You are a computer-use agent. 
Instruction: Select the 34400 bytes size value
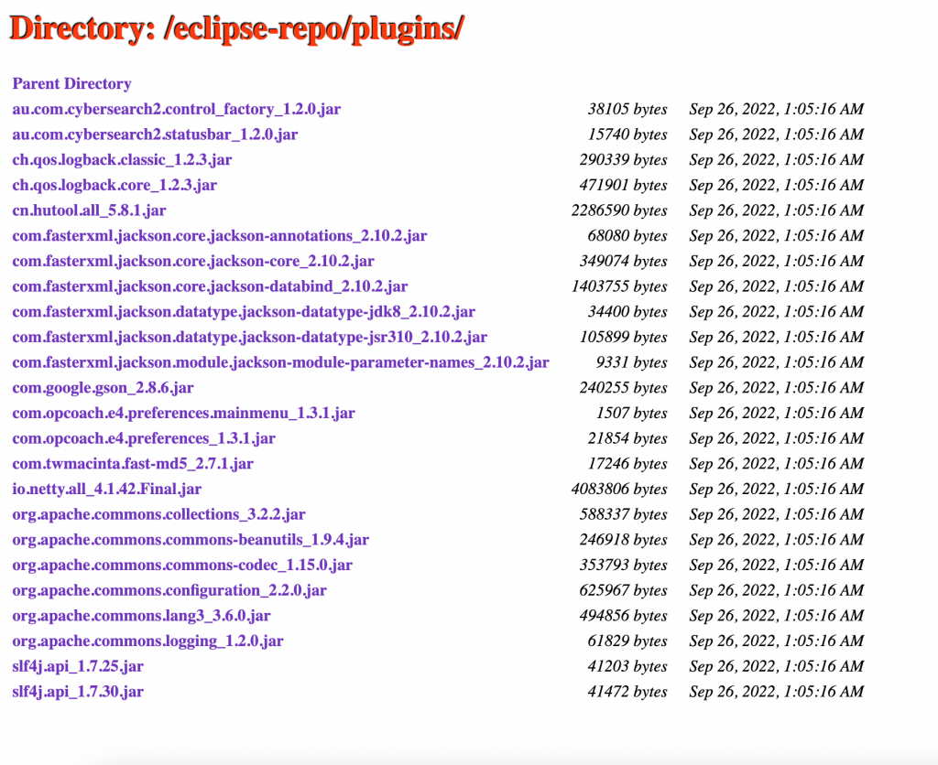627,312
